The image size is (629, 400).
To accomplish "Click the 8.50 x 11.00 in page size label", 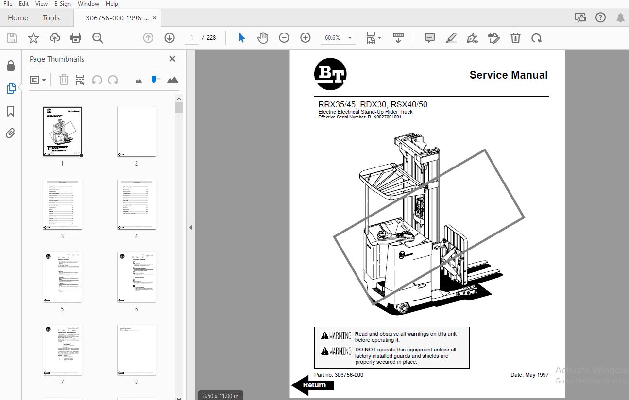I will [x=221, y=396].
